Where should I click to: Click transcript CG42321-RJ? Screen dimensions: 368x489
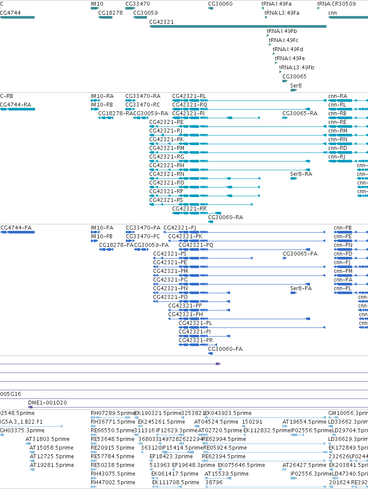[x=166, y=131]
